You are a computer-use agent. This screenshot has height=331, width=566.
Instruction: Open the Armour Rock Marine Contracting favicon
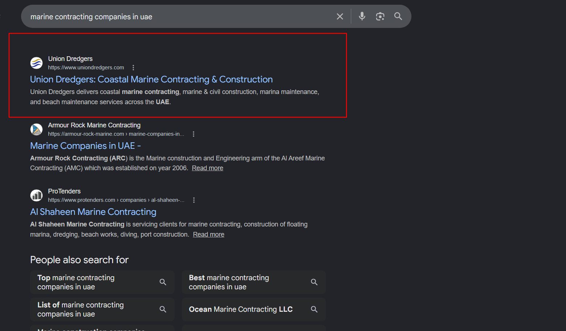pyautogui.click(x=36, y=129)
